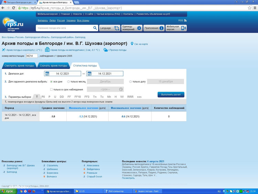This screenshot has height=194, width=258.
Task: Select the 'только месяц' radio button
Action: [68, 82]
